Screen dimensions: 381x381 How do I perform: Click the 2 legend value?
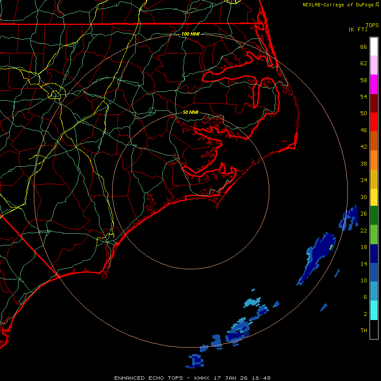click(365, 314)
